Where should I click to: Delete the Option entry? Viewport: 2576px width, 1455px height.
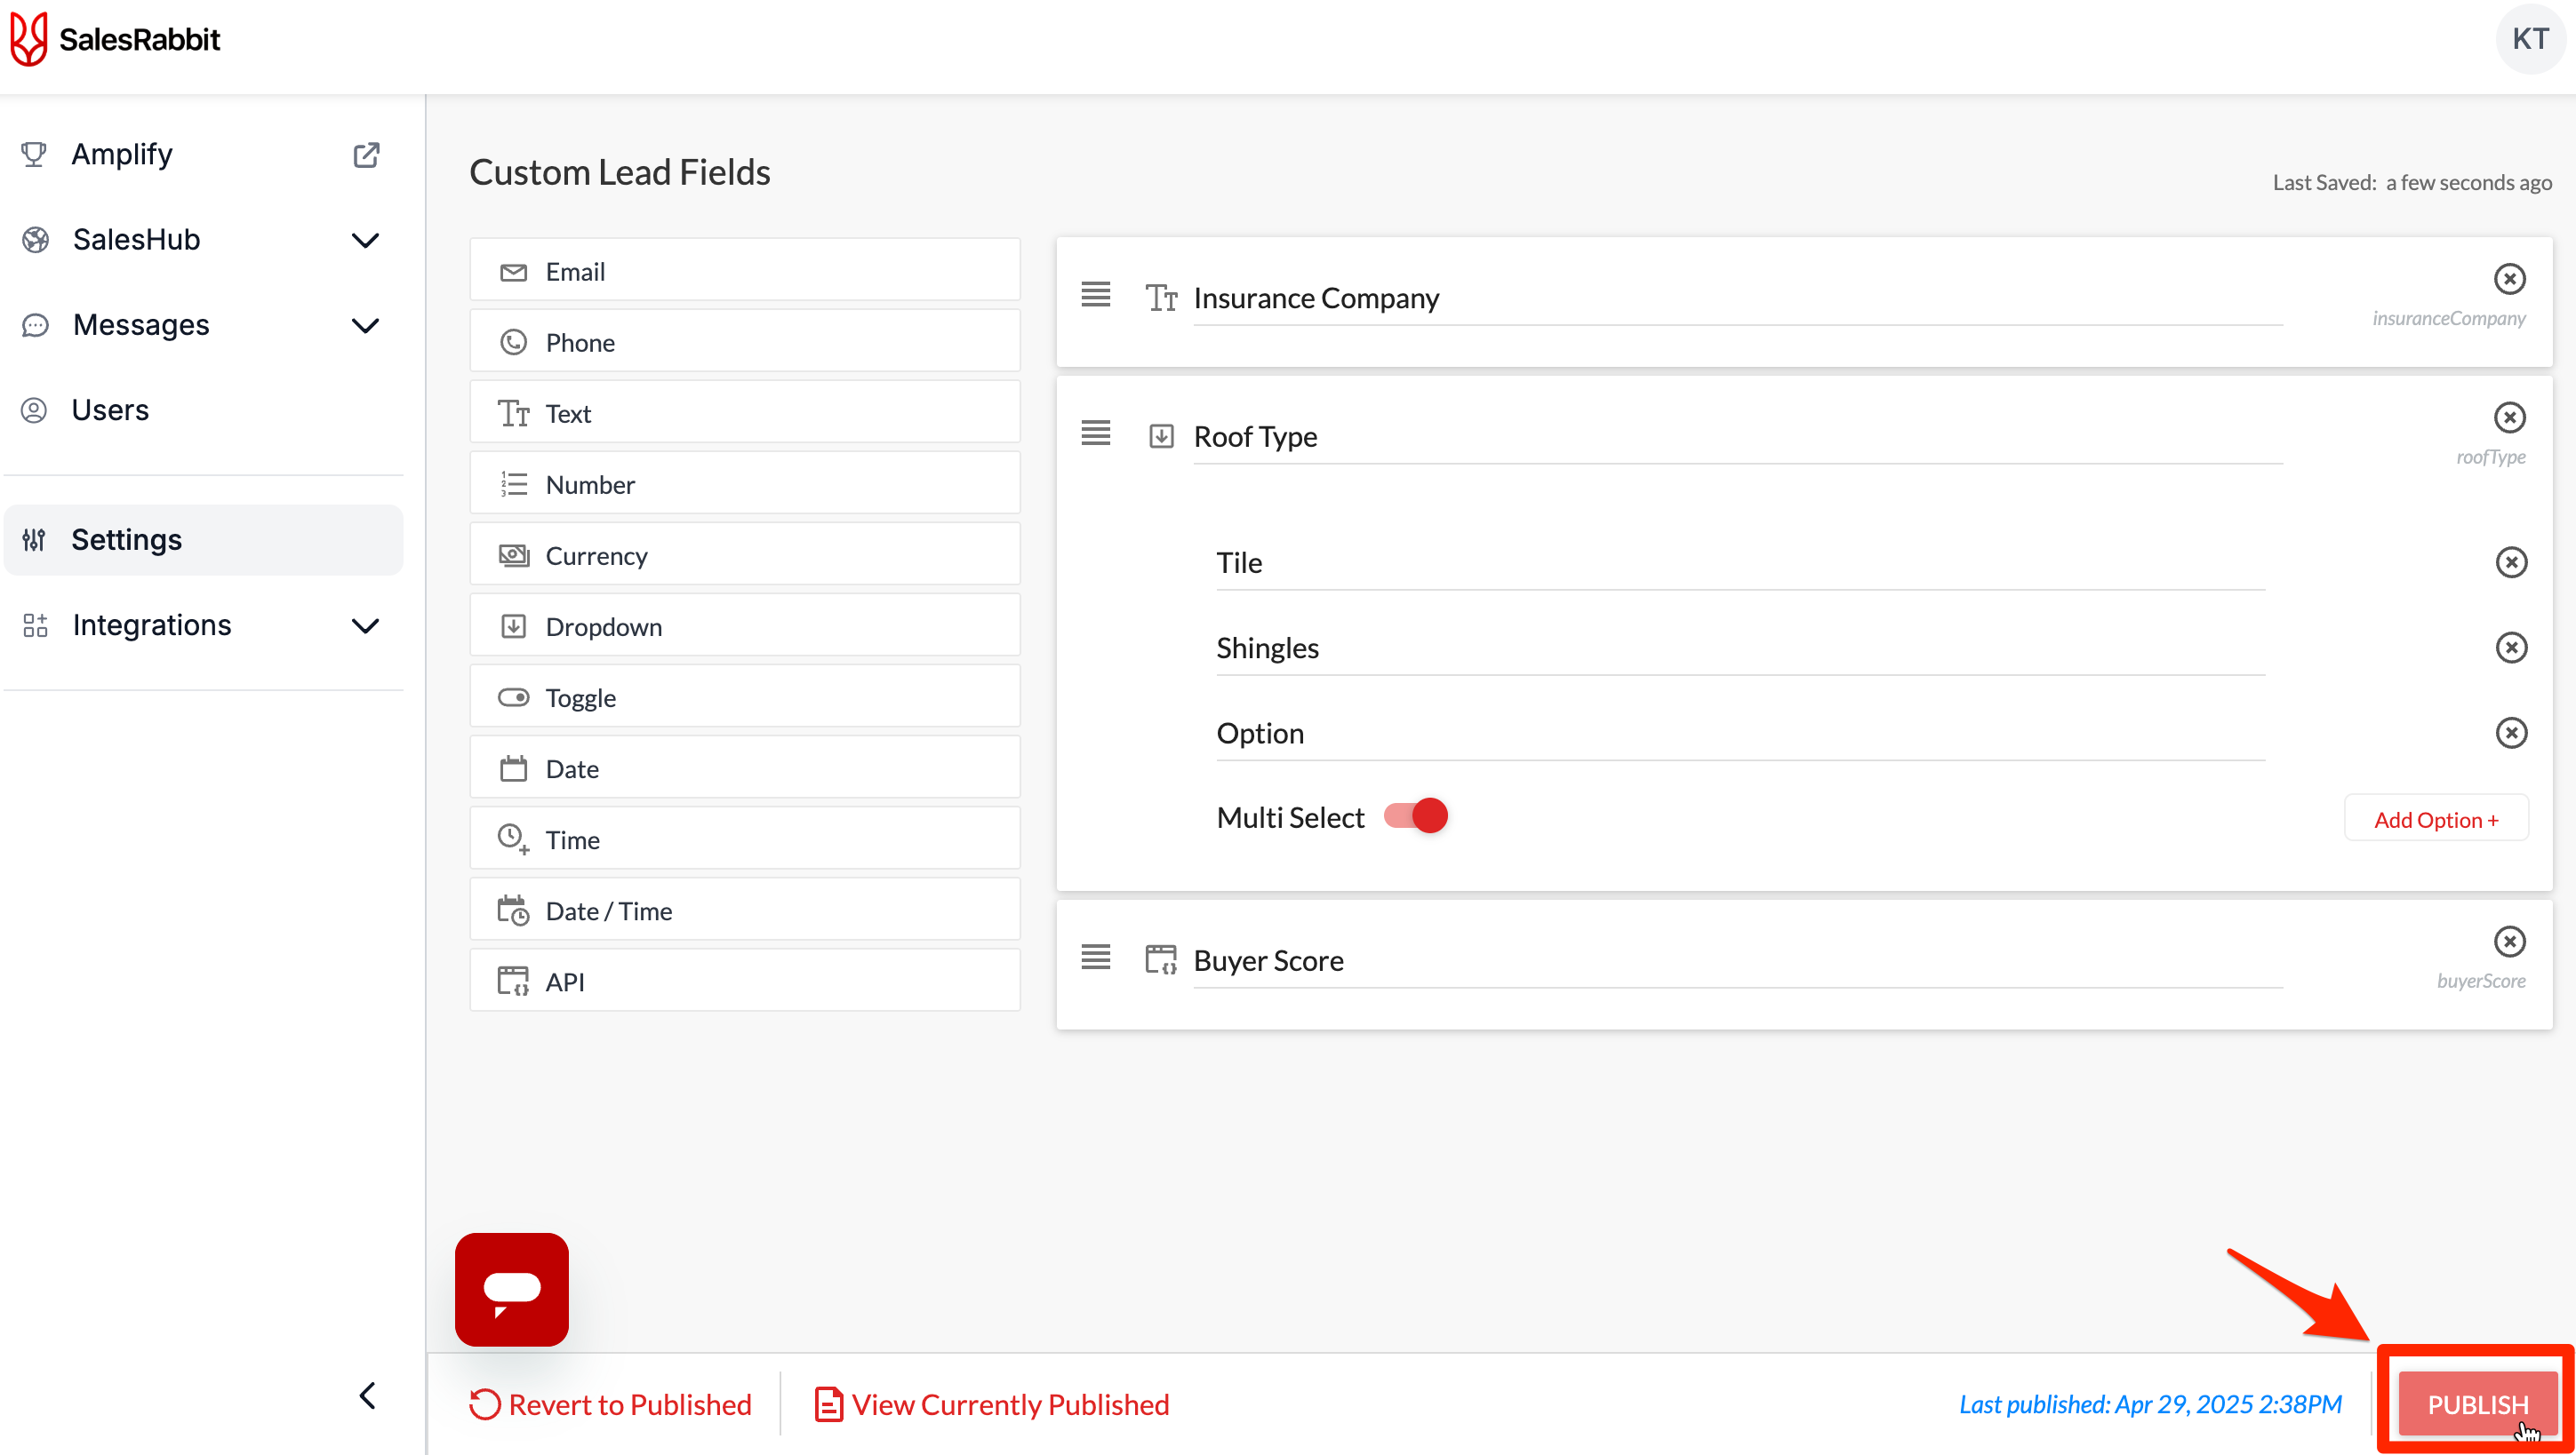[x=2511, y=733]
